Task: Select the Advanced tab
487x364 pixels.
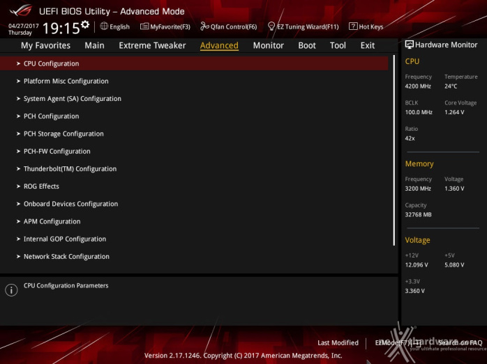Action: point(219,45)
